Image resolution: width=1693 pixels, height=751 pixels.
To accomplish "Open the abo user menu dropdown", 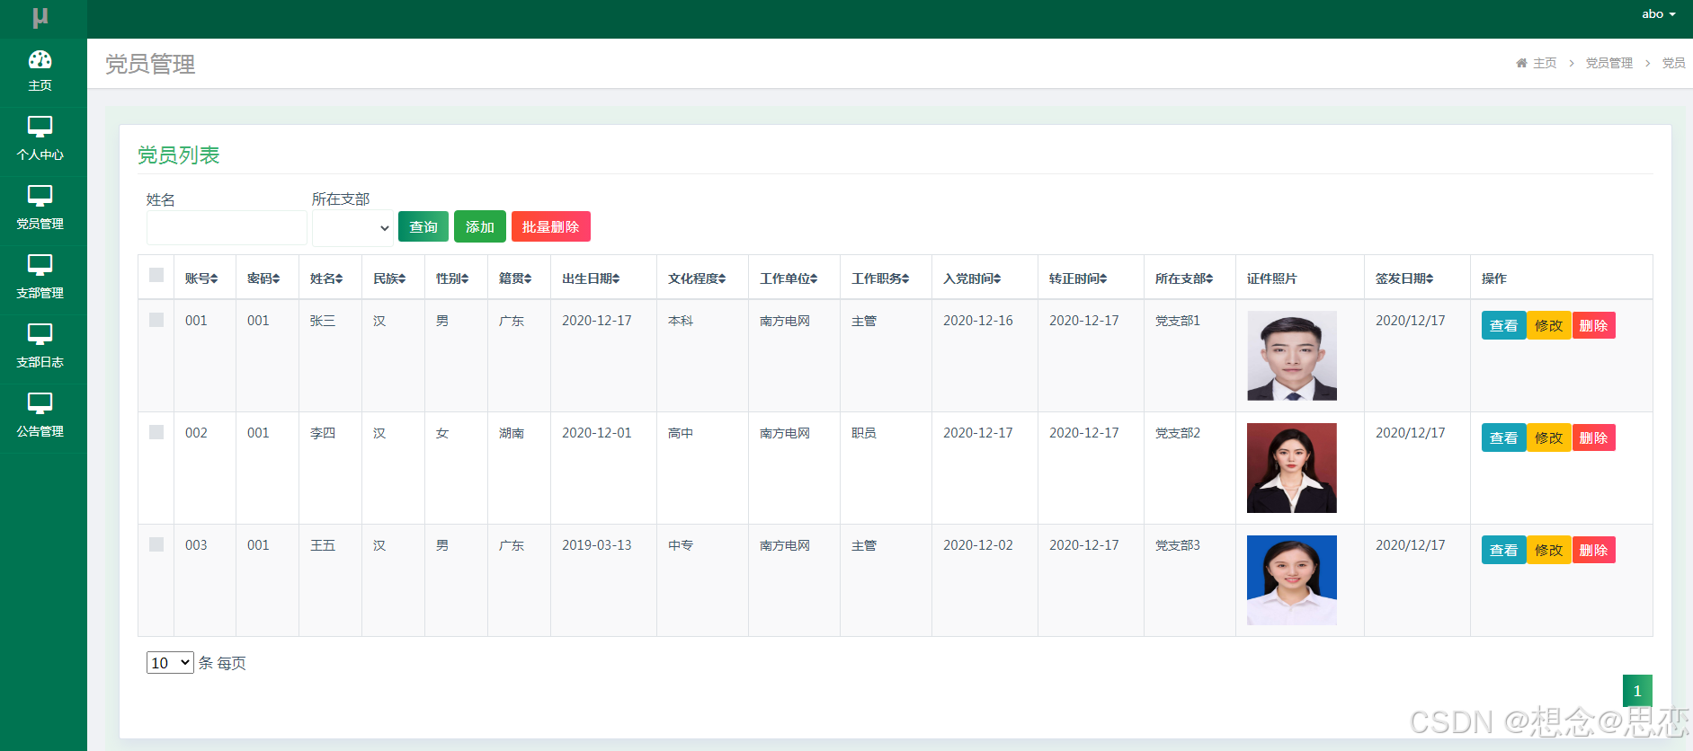I will click(1659, 14).
